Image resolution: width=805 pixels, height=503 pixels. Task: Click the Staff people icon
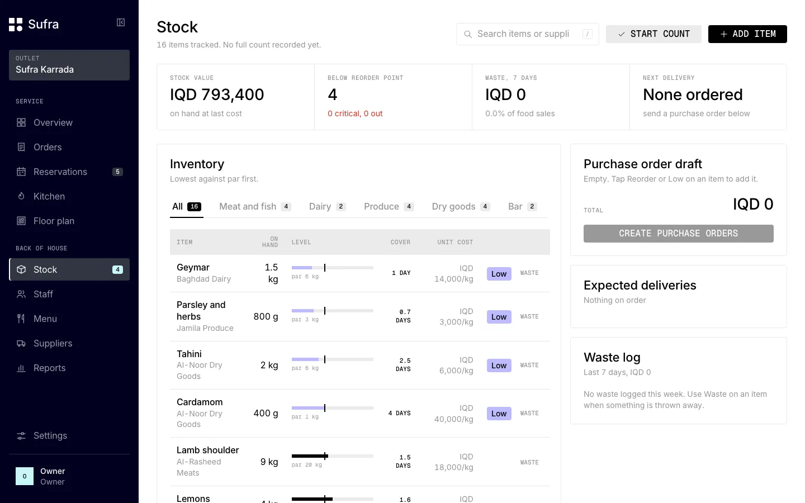coord(21,294)
